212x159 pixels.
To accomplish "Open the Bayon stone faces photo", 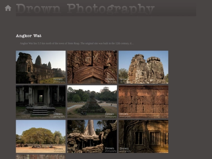I will (x=143, y=67).
